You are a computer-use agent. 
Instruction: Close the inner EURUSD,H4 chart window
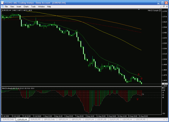click(x=167, y=7)
